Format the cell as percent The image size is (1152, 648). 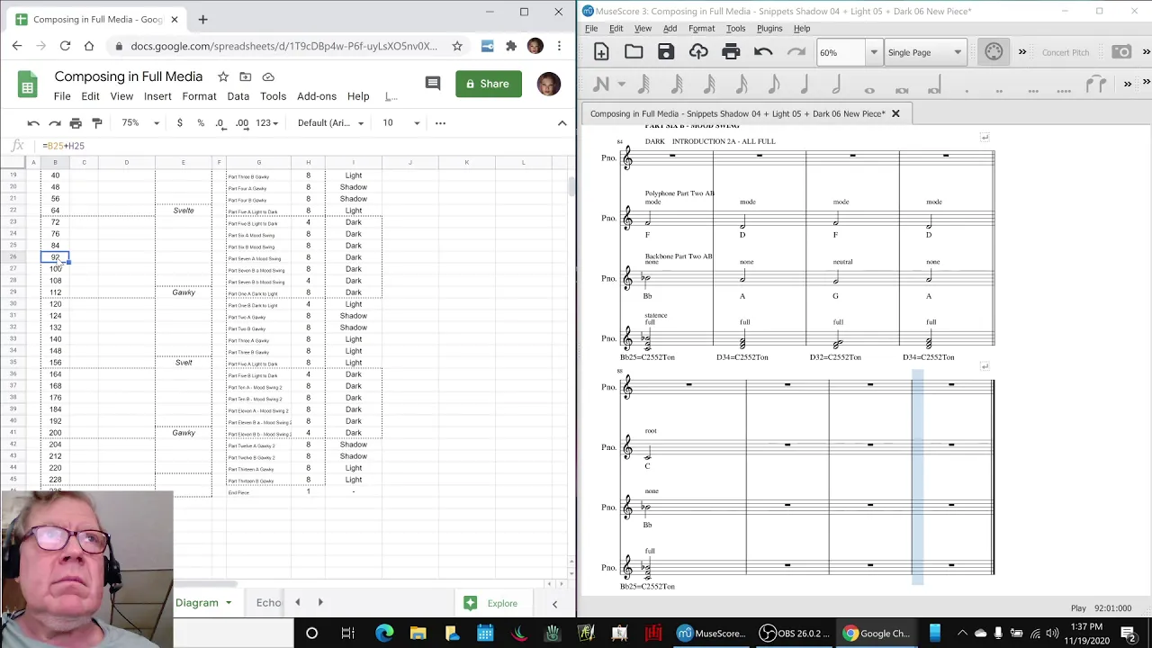[201, 122]
